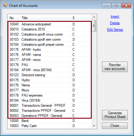Select the 10000 Bank account row

click(x=50, y=121)
